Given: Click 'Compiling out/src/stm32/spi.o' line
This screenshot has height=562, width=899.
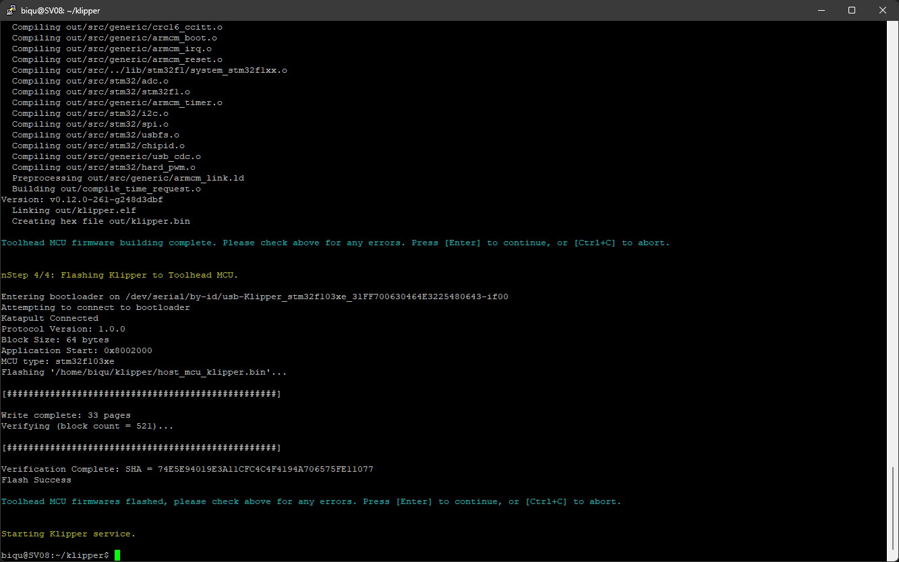Looking at the screenshot, I should coord(90,124).
